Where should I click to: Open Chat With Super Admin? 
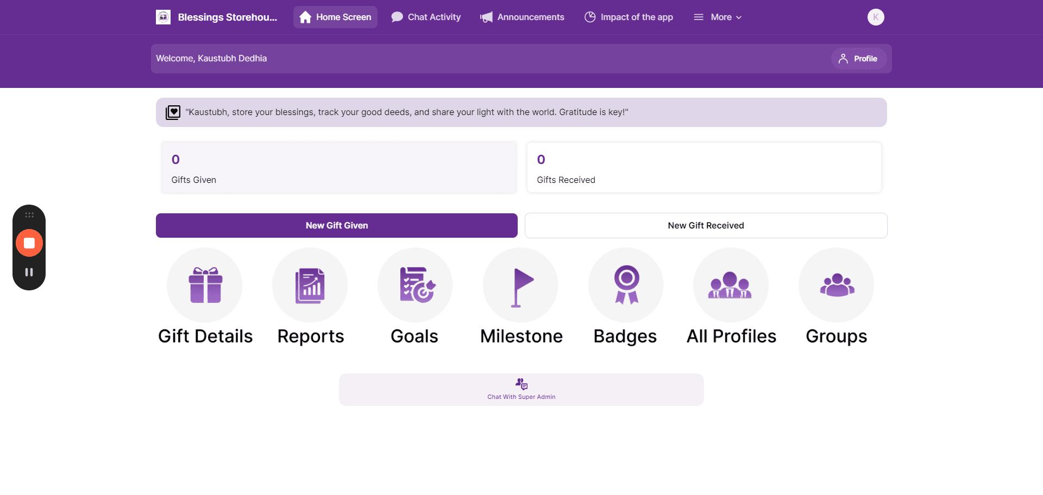pos(521,390)
